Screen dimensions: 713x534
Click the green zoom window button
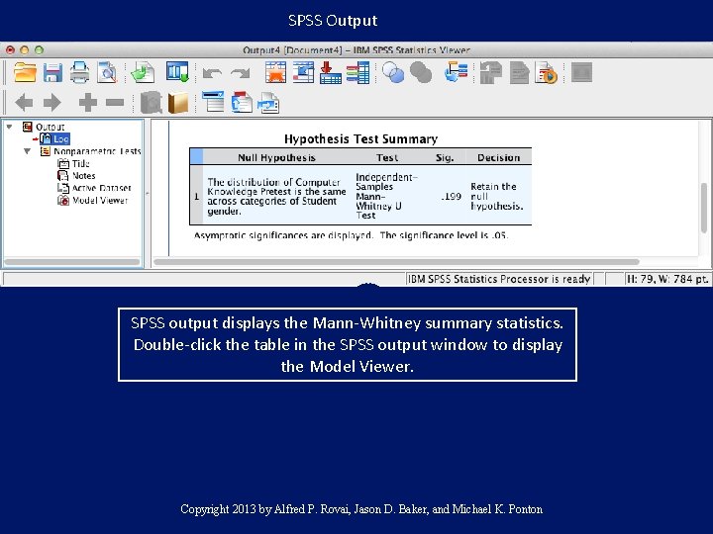coord(39,50)
